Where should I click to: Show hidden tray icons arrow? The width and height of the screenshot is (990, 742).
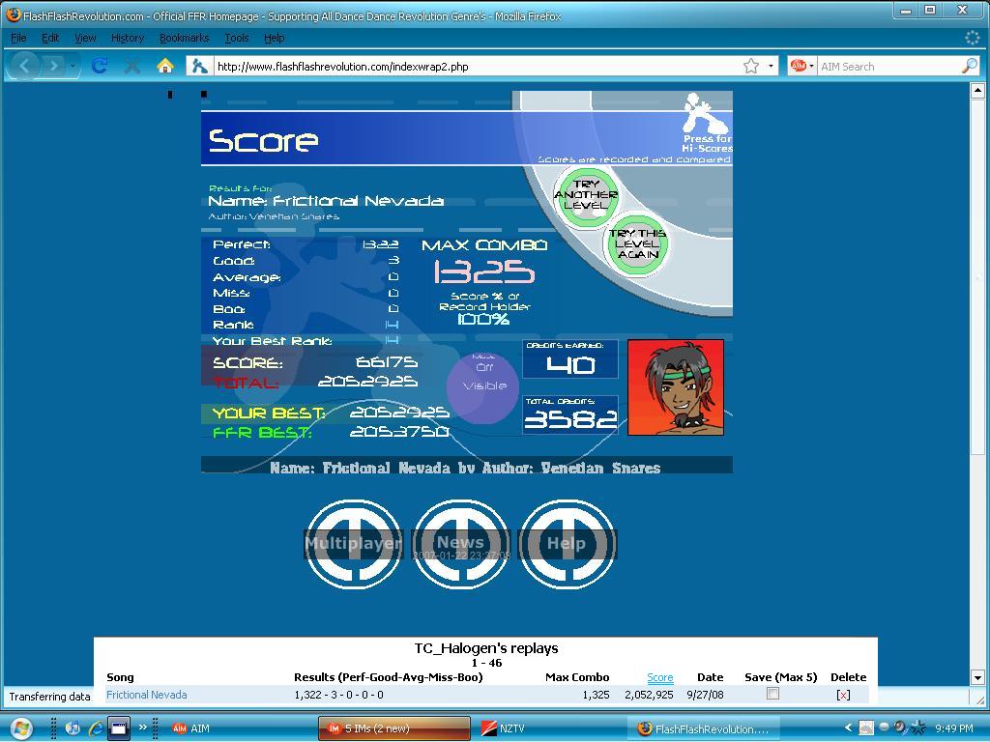[x=848, y=728]
